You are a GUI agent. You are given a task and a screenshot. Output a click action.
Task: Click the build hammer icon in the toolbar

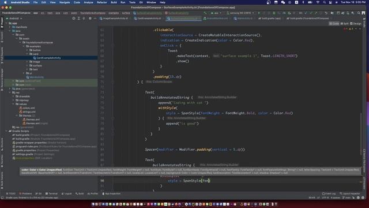[x=205, y=13]
